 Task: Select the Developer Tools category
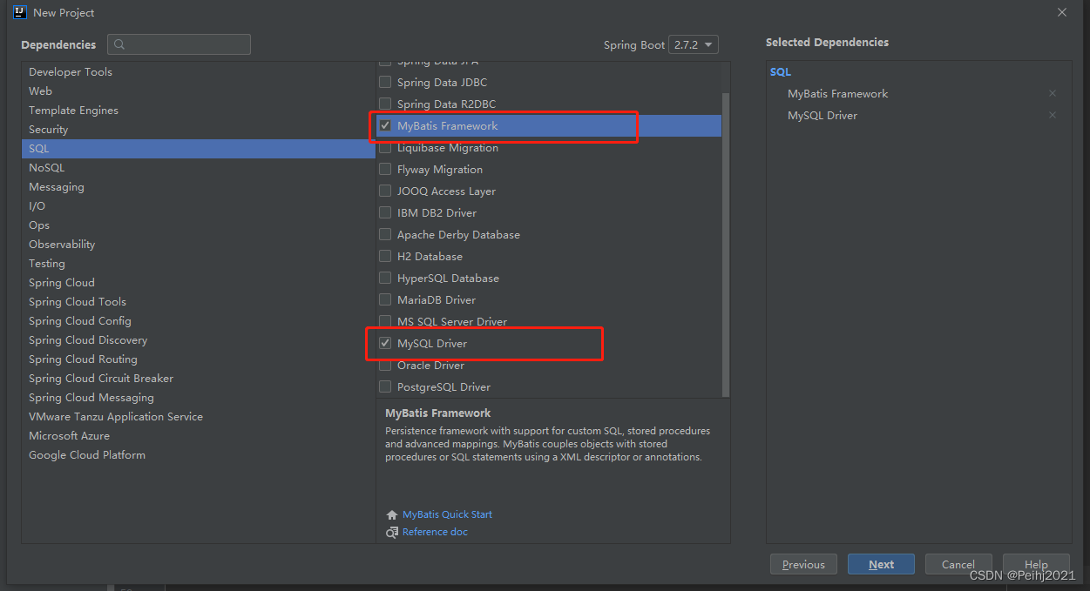click(x=199, y=71)
